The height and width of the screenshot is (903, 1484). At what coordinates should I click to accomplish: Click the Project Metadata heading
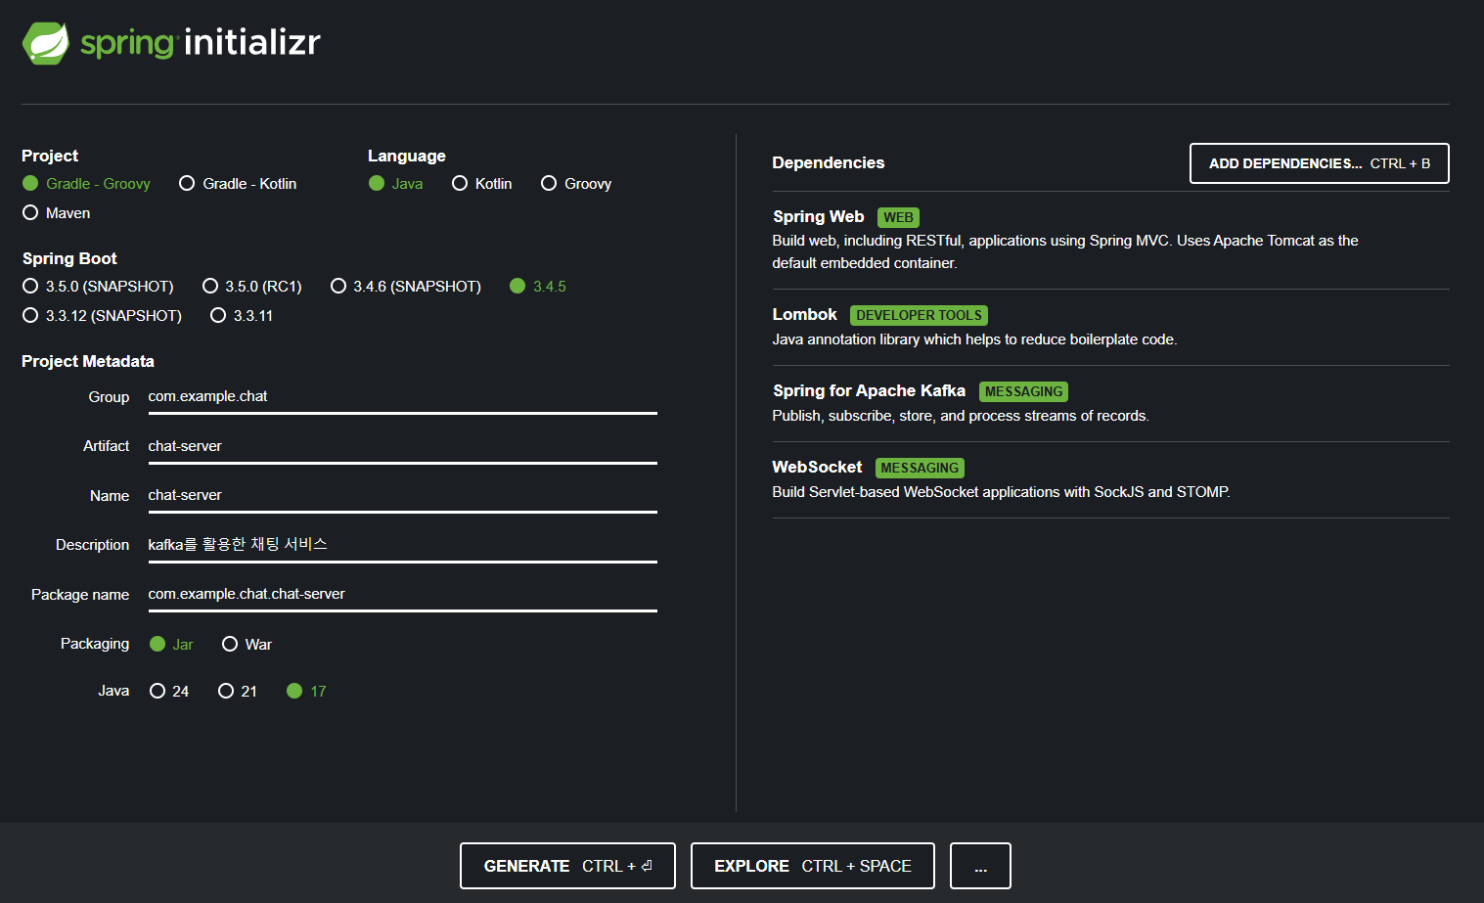(x=88, y=362)
